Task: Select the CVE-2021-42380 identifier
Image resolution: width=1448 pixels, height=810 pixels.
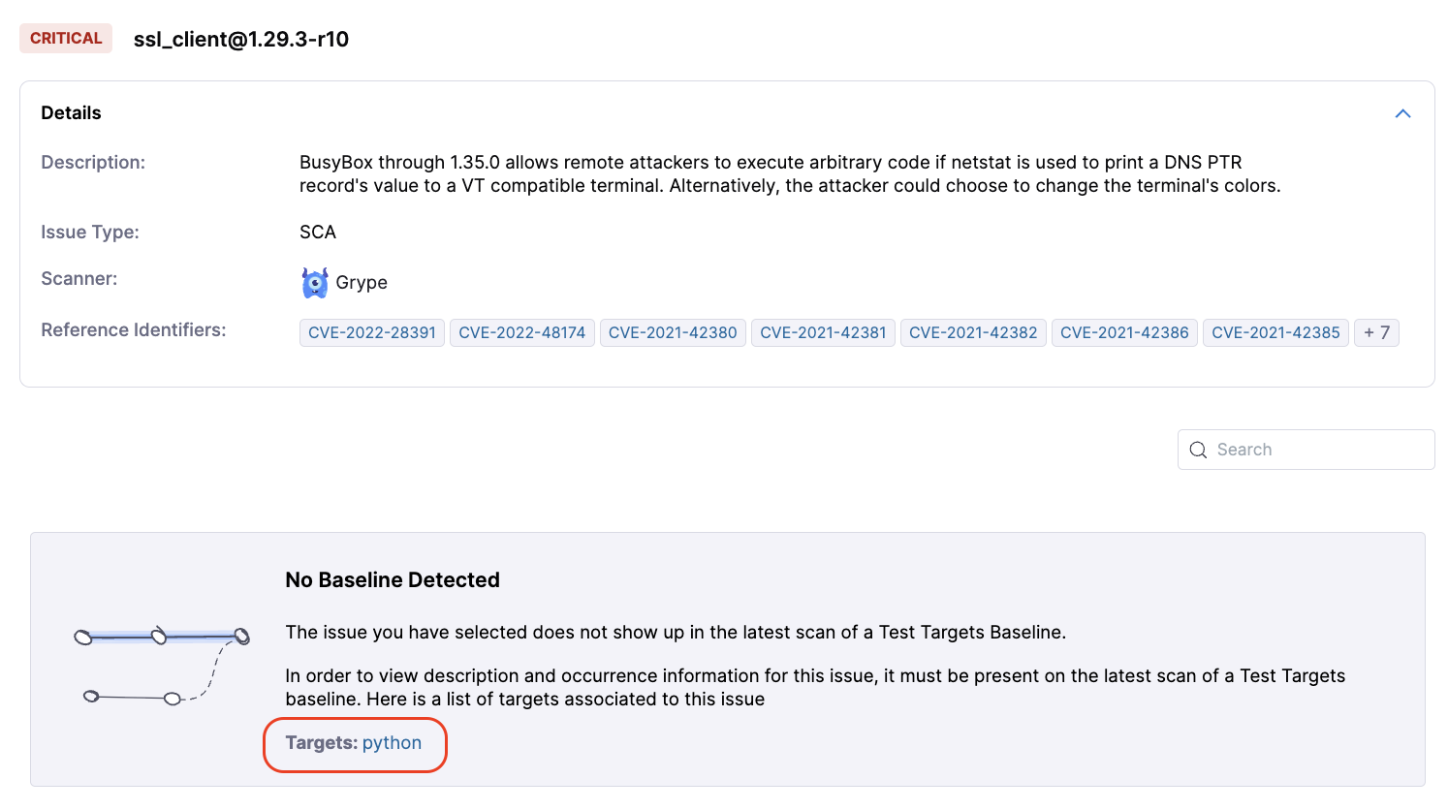Action: coord(673,332)
